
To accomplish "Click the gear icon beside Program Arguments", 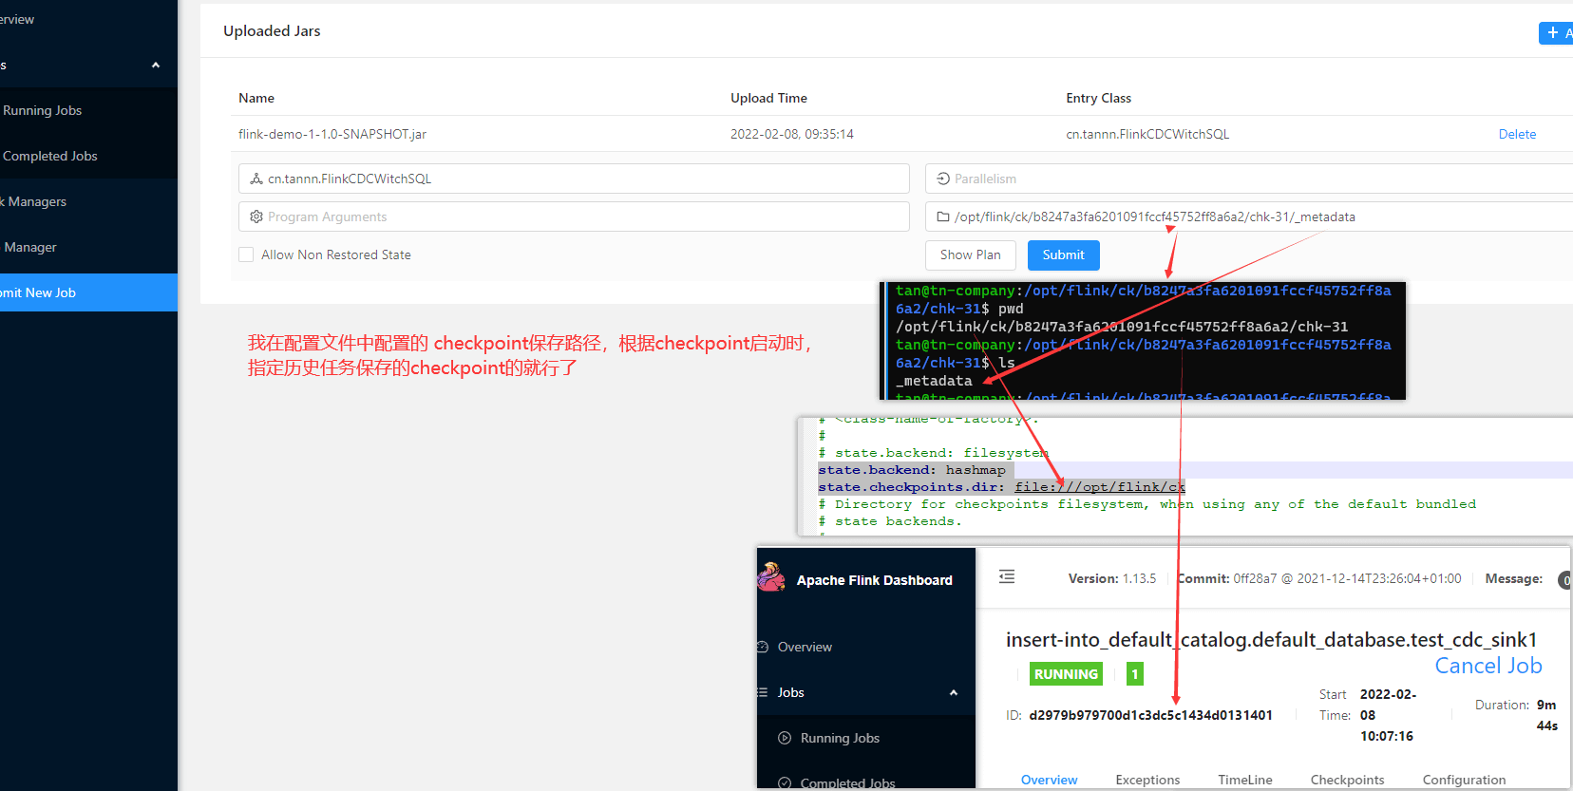I will [x=256, y=217].
